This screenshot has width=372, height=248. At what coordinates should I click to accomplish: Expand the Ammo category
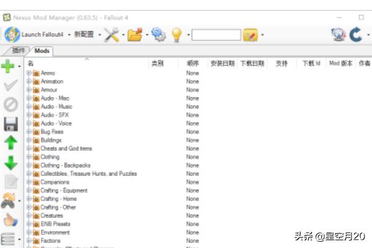tap(29, 73)
